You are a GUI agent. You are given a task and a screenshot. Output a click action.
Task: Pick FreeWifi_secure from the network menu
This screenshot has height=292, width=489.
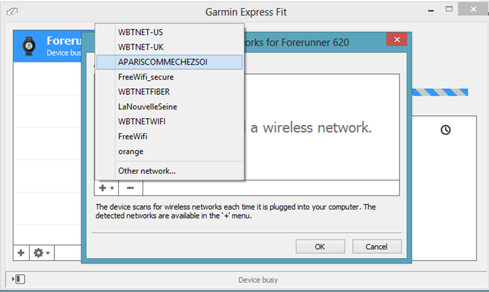(169, 77)
